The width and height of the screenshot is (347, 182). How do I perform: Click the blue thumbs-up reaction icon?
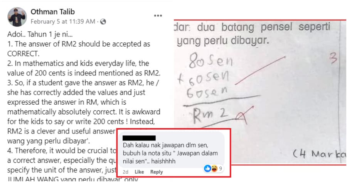207,169
